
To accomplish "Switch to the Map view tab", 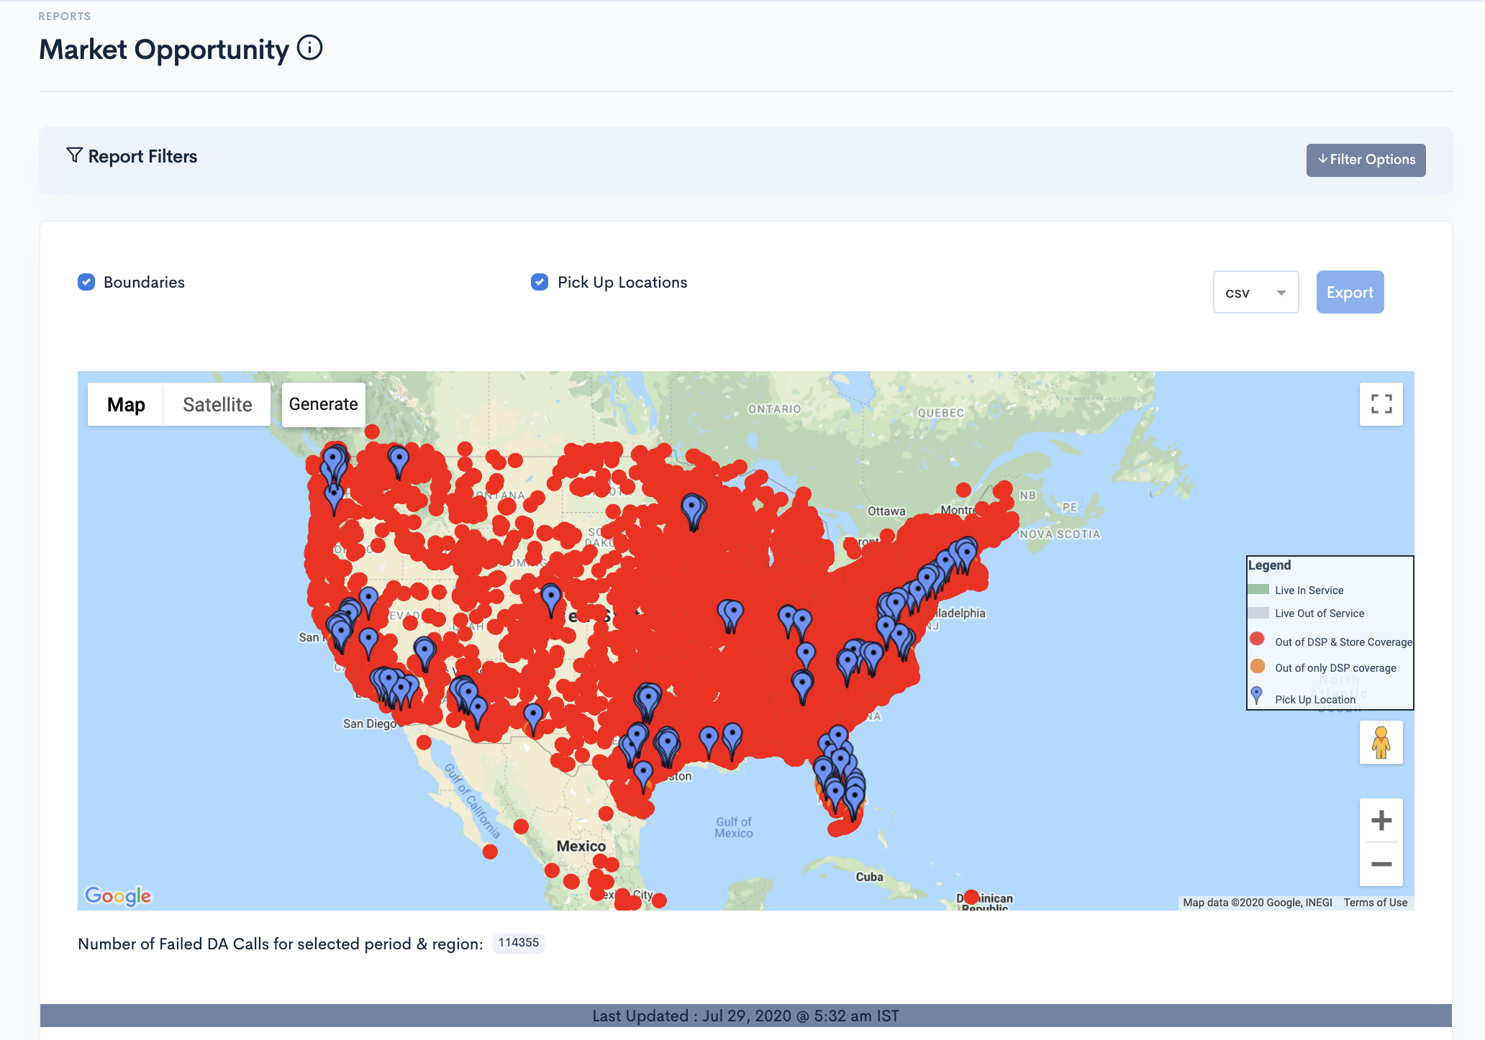I will (126, 404).
